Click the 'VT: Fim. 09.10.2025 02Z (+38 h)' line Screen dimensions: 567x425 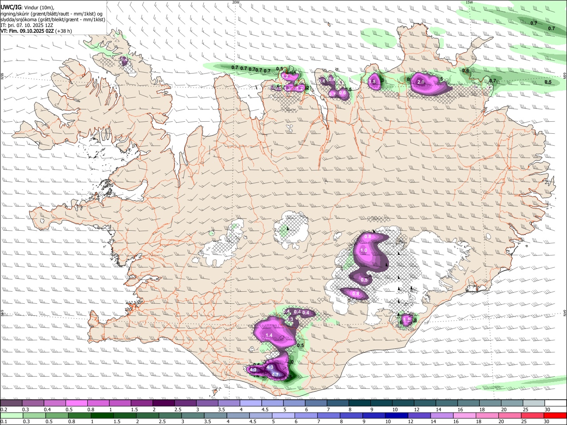(36, 31)
